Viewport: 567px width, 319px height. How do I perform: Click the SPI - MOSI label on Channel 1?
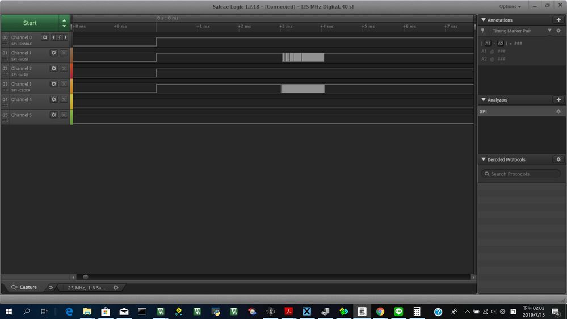[19, 59]
